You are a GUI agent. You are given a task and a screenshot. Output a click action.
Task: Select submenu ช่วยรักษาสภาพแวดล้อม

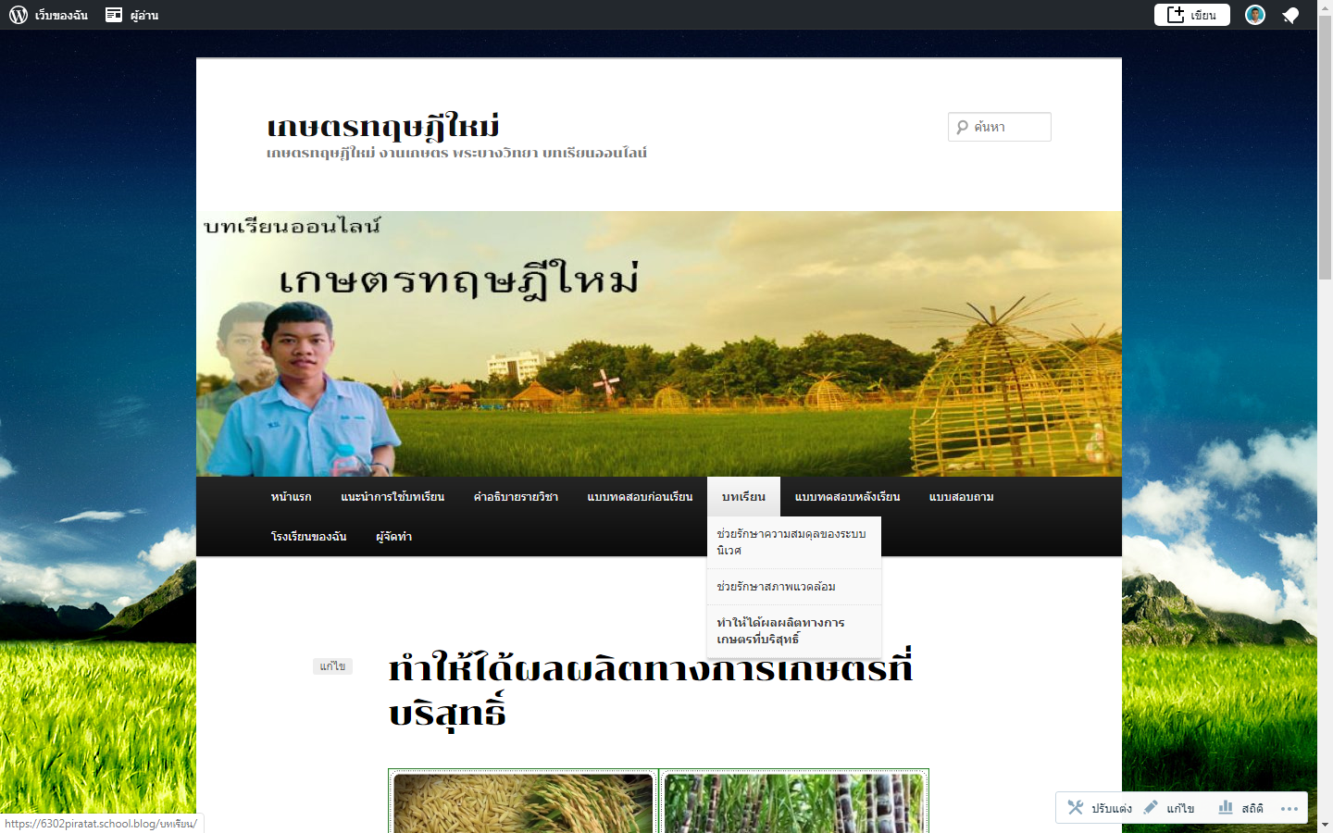pyautogui.click(x=776, y=587)
